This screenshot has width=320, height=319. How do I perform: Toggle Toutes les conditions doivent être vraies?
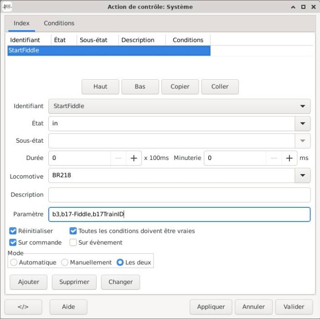point(73,231)
